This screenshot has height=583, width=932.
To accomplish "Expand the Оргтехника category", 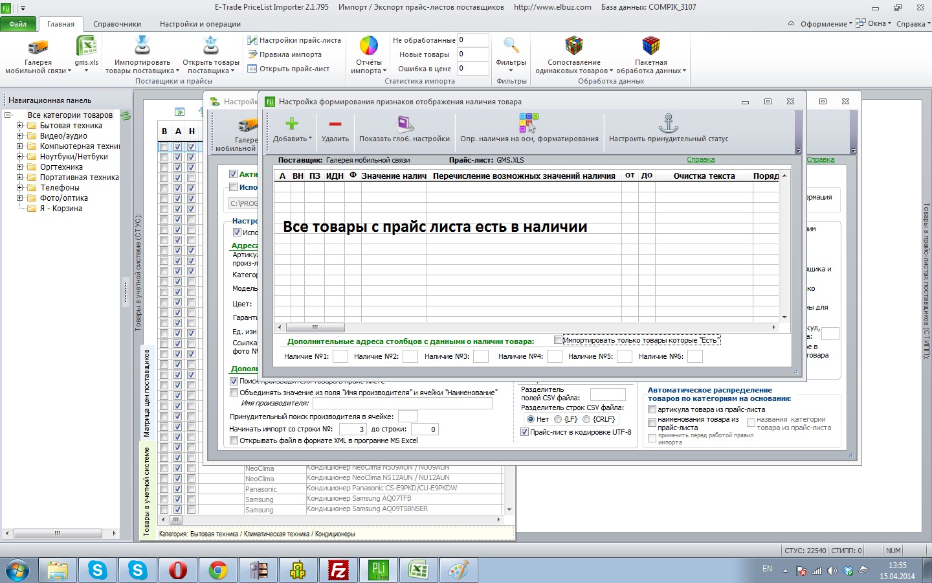I will [19, 167].
